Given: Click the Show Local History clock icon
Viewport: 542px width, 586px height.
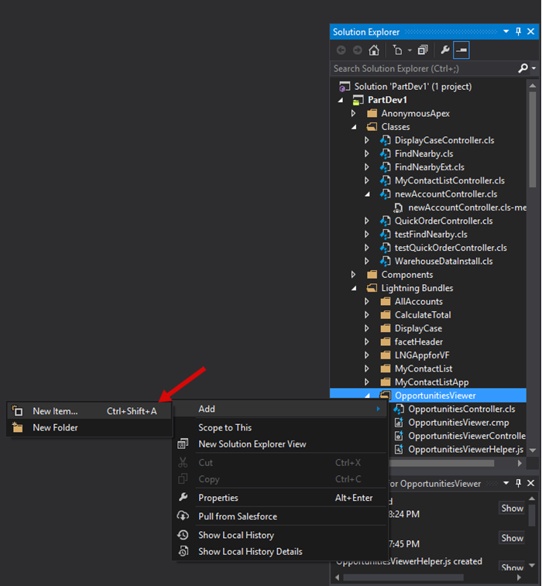Looking at the screenshot, I should point(183,535).
